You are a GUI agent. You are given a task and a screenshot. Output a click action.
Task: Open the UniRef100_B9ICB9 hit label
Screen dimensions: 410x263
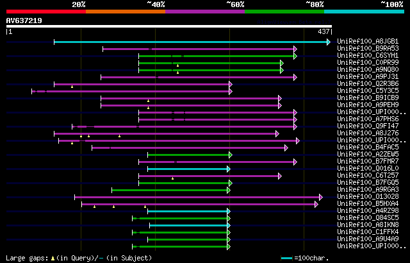pos(368,98)
